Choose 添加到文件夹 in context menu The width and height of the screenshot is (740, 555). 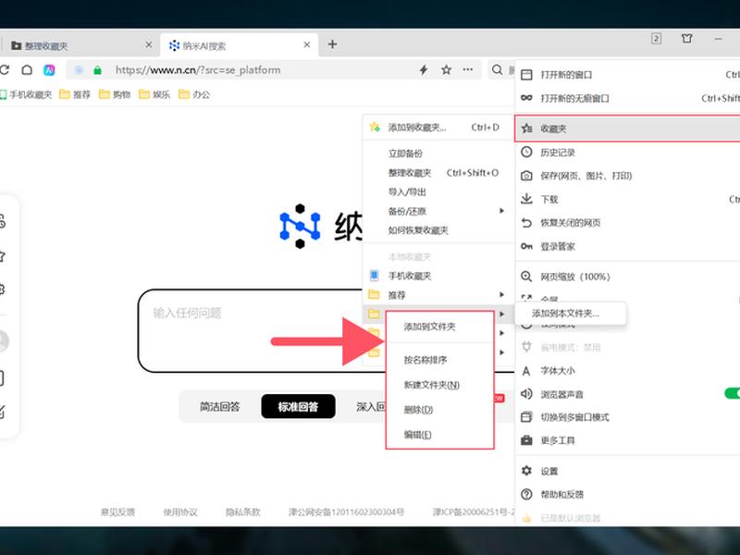[x=440, y=327]
